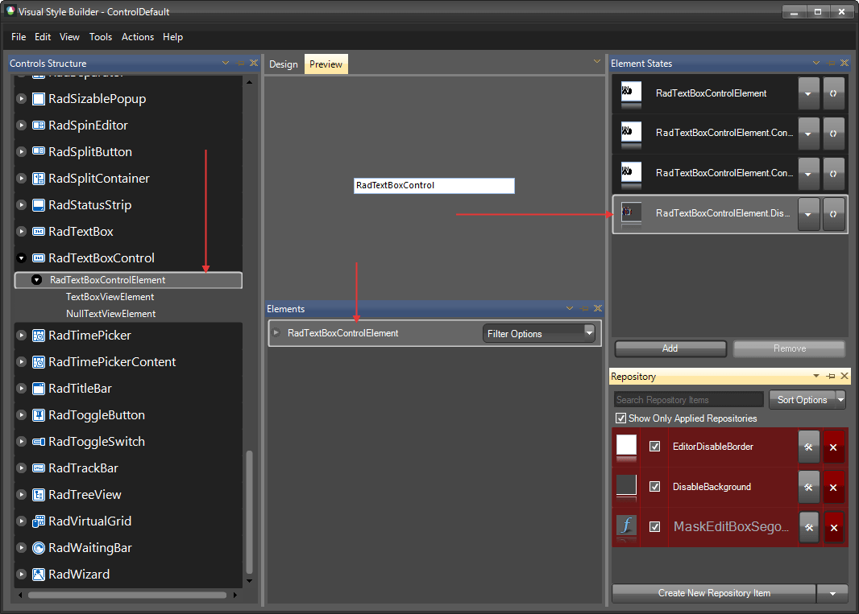Uncheck the DisableBackground checkbox
The height and width of the screenshot is (614, 859).
pos(655,487)
